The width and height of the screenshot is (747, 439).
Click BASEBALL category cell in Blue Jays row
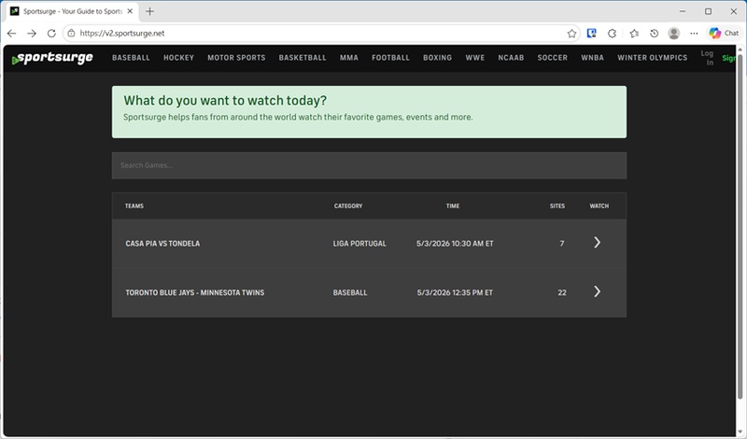[350, 292]
